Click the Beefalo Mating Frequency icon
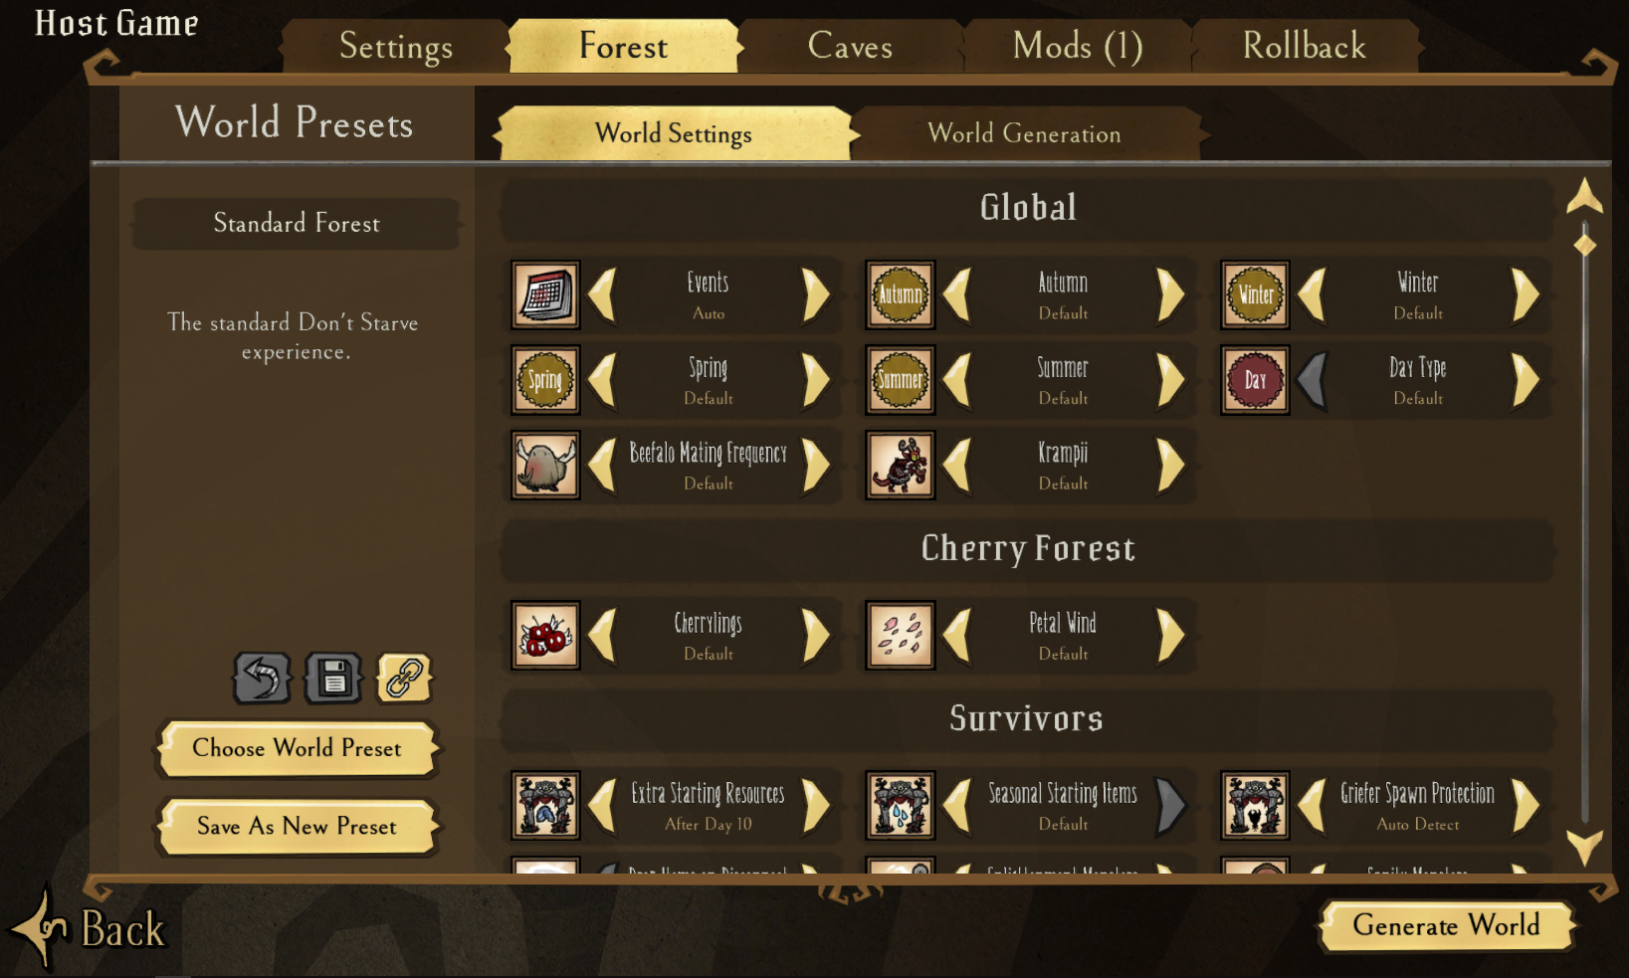The height and width of the screenshot is (978, 1629). (545, 465)
